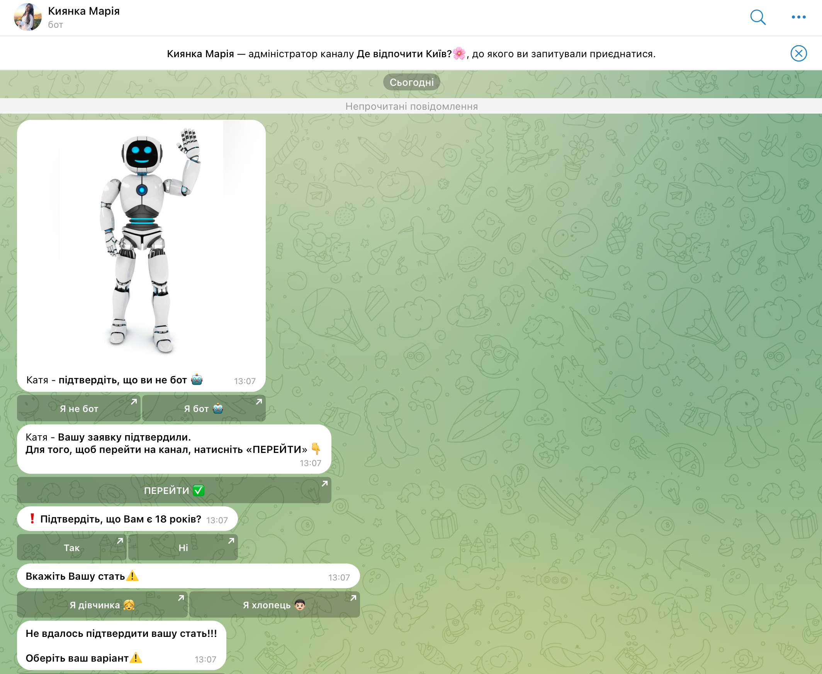The image size is (822, 674).
Task: Click the Киянка Марія chat title
Action: point(84,11)
